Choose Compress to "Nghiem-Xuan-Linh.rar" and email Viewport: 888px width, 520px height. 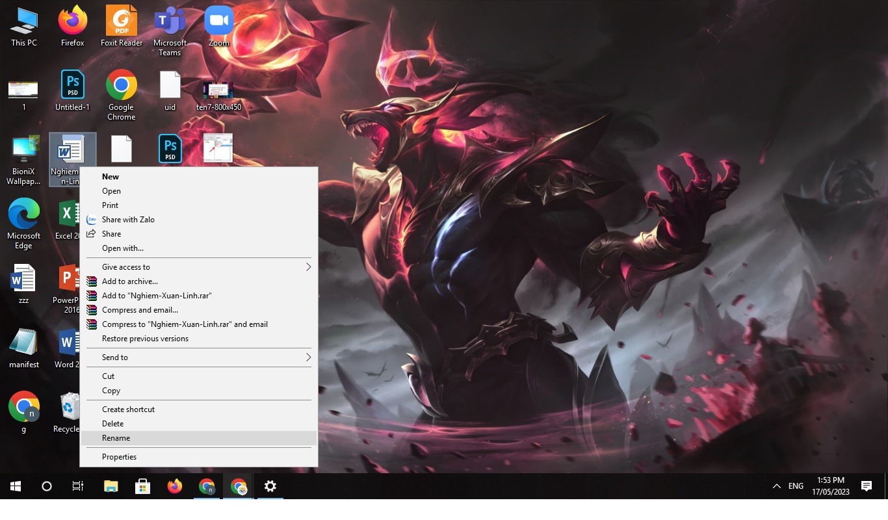point(199,324)
